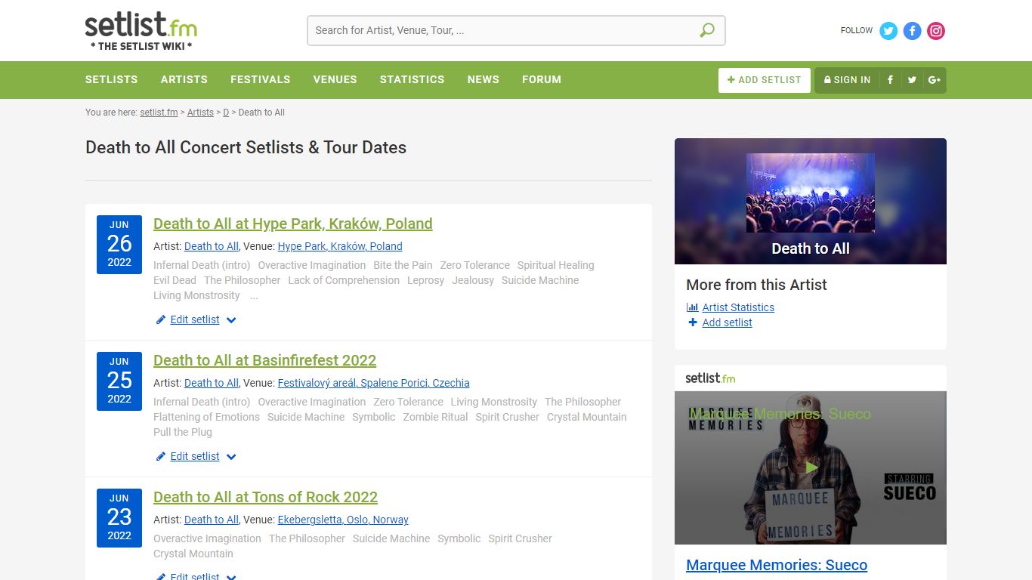Click song 'Spirit Crusher' in Tons of Rock setlist
This screenshot has height=580, width=1032.
point(521,538)
